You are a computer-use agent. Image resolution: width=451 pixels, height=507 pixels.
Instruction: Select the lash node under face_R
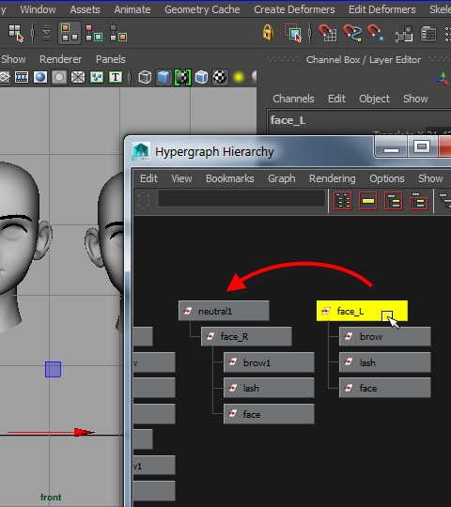[269, 388]
